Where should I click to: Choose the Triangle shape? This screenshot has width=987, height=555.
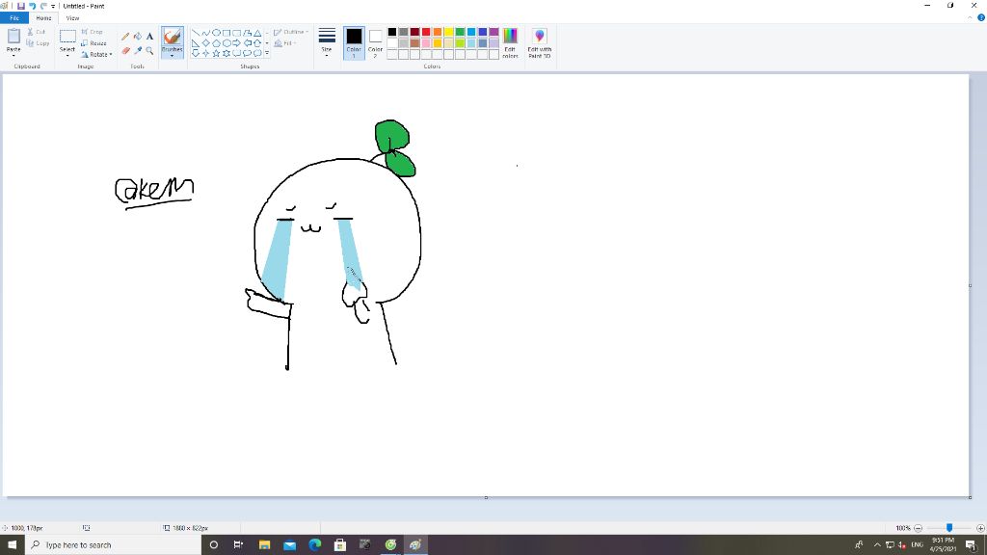(257, 33)
